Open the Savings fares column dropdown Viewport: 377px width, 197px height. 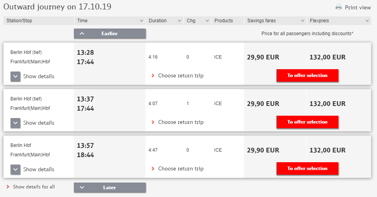303,21
